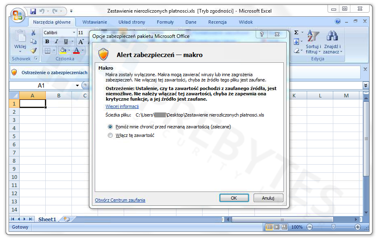Apply bold formatting
The image size is (379, 240).
click(47, 42)
